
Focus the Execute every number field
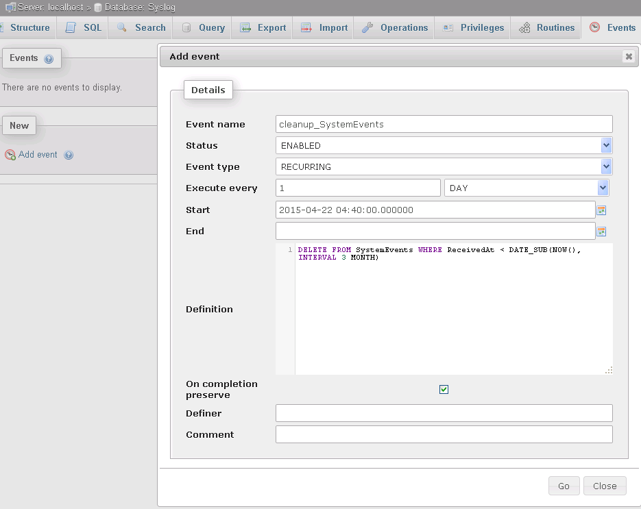[x=358, y=188]
